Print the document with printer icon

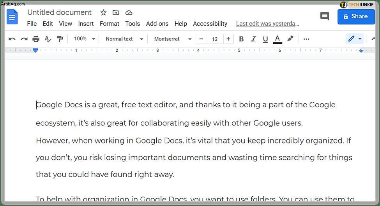pyautogui.click(x=36, y=39)
